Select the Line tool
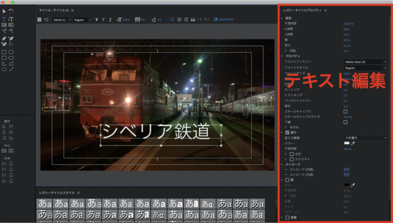 (11, 69)
